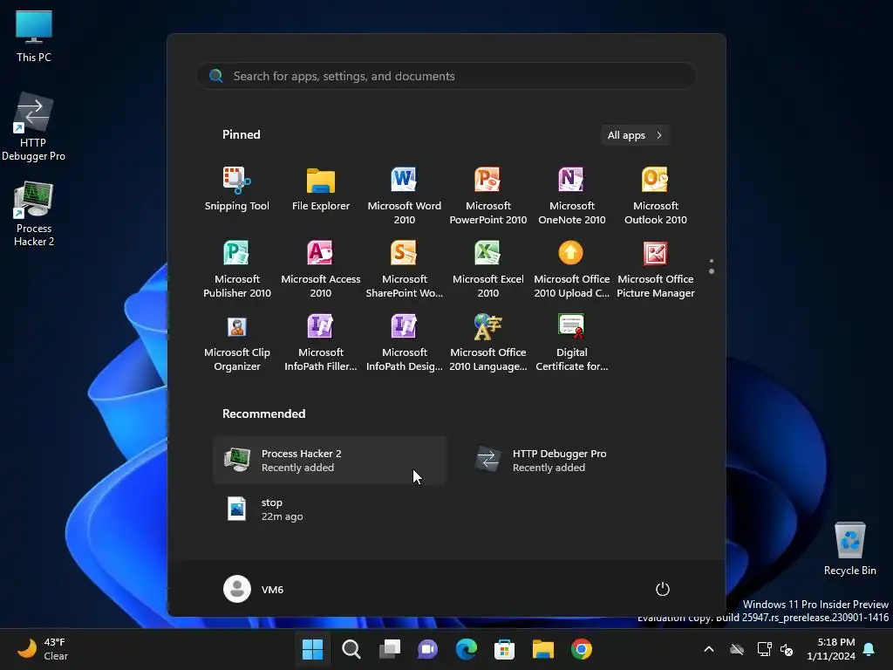893x670 pixels.
Task: Open the VM6 user account menu
Action: (x=254, y=589)
